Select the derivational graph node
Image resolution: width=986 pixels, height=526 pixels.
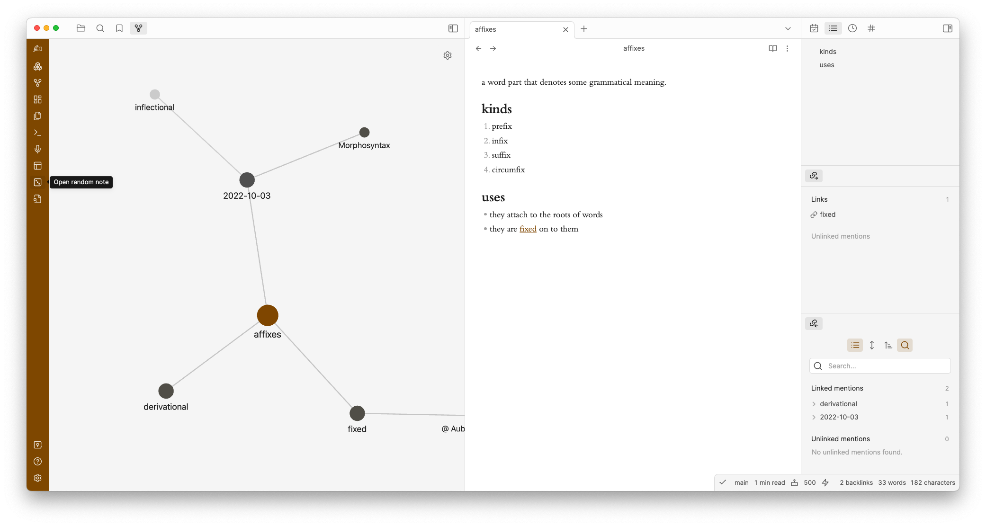click(x=166, y=391)
